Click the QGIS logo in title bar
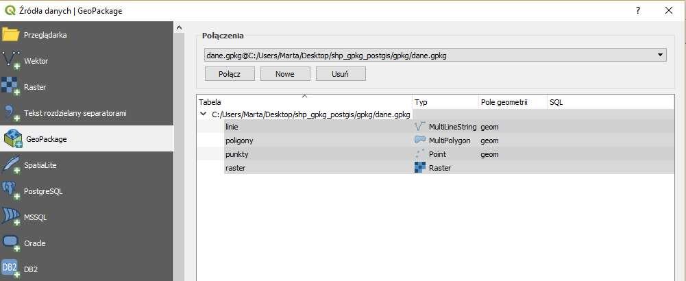The image size is (686, 281). (10, 10)
